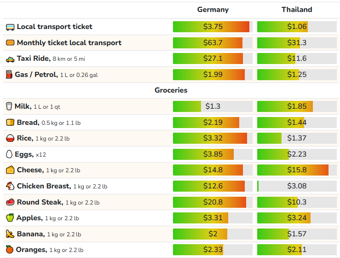
Task: Click the cheese wedge icon
Action: point(10,170)
